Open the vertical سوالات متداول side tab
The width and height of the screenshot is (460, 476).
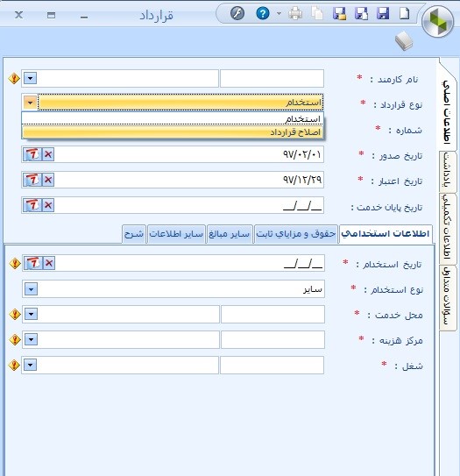[x=448, y=297]
